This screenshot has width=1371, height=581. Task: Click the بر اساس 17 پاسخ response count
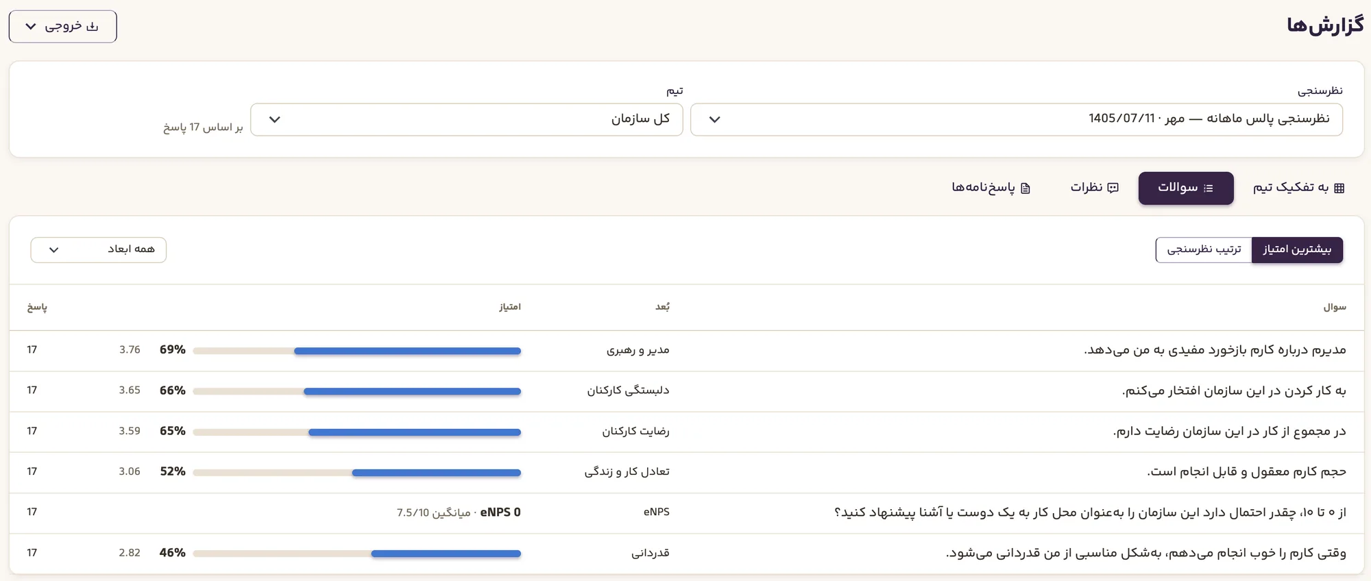pyautogui.click(x=203, y=127)
